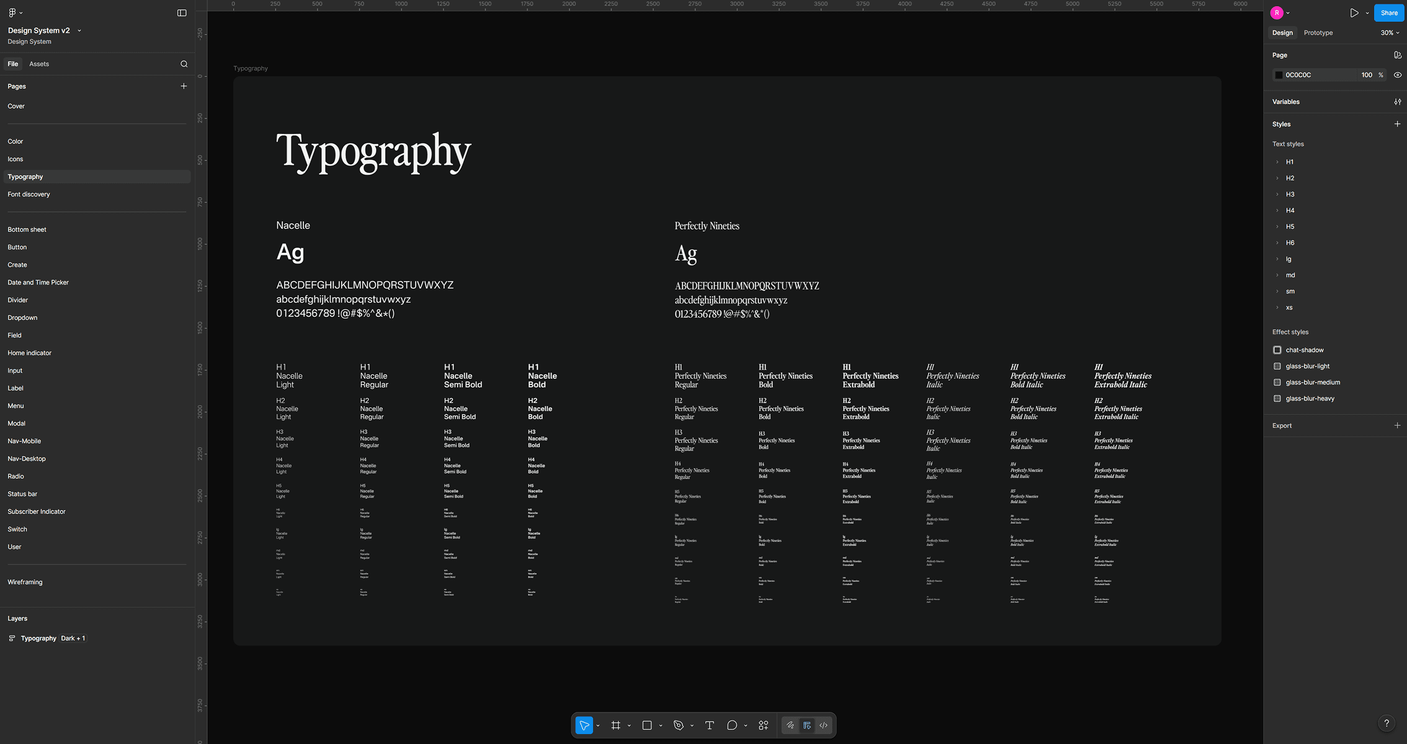
Task: Select the Rectangle shape tool
Action: pos(647,725)
